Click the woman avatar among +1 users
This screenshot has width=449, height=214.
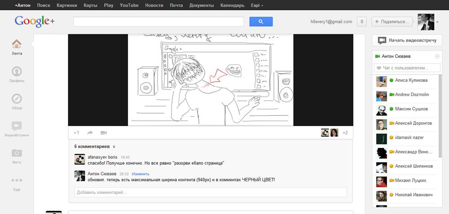[x=335, y=133]
